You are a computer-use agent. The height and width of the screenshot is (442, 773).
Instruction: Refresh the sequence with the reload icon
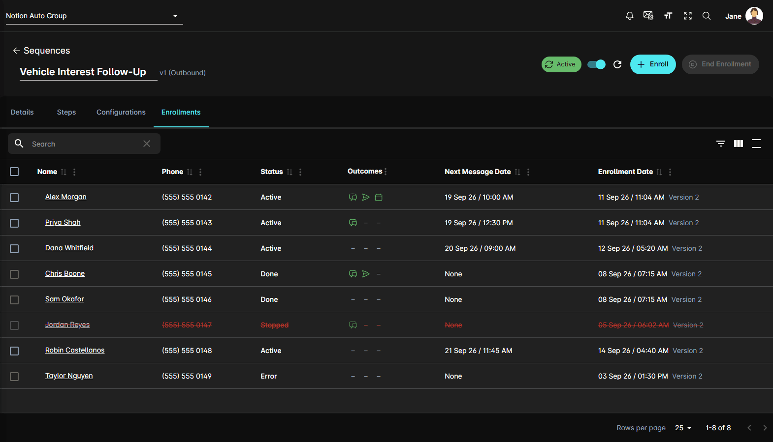[x=617, y=64]
